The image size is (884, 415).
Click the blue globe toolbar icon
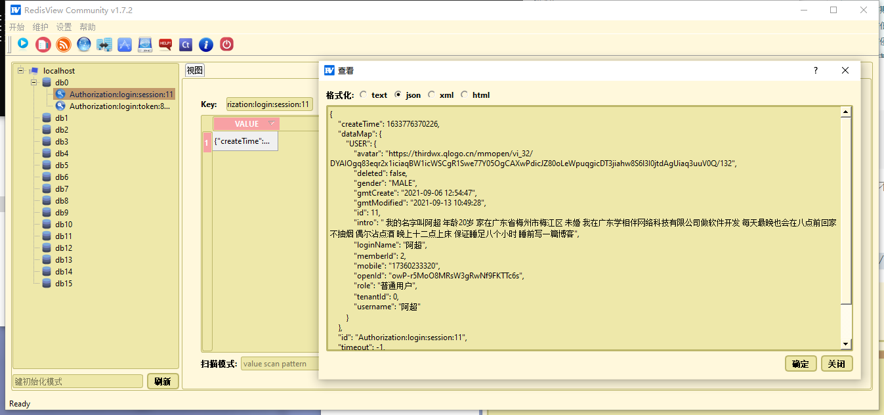(x=84, y=44)
